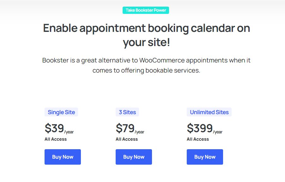Screen dimensions: 285x182
Task: Click All Access under the $79 price
Action: [127, 139]
